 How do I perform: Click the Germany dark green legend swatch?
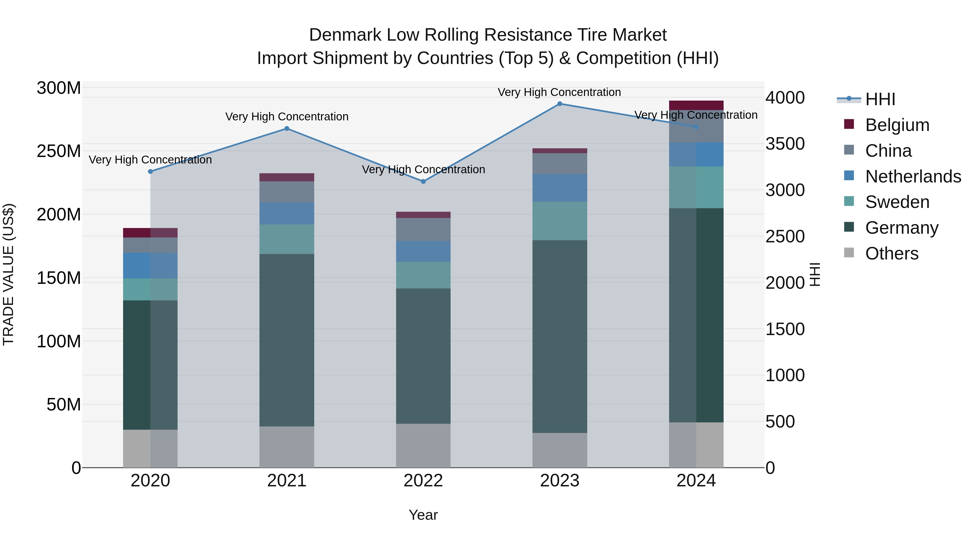coord(849,227)
